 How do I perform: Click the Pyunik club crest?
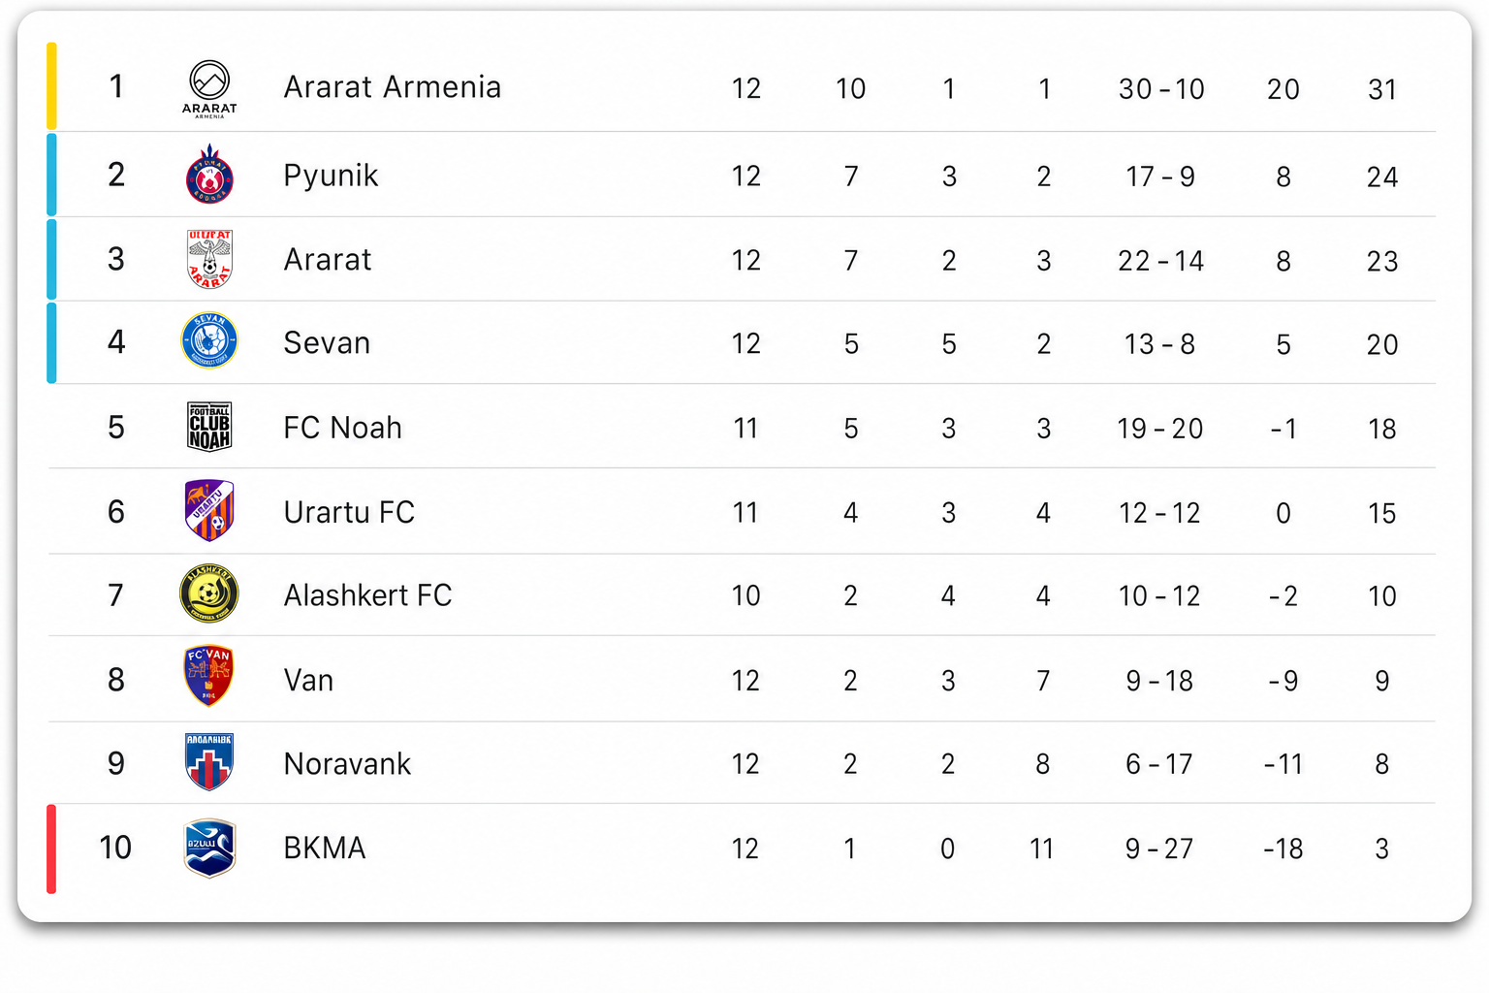click(209, 175)
